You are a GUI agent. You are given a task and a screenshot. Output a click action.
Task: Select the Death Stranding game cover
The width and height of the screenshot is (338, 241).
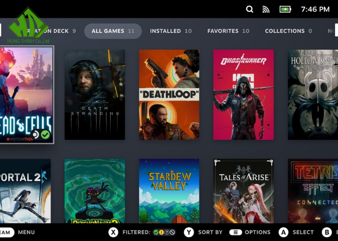pyautogui.click(x=95, y=94)
